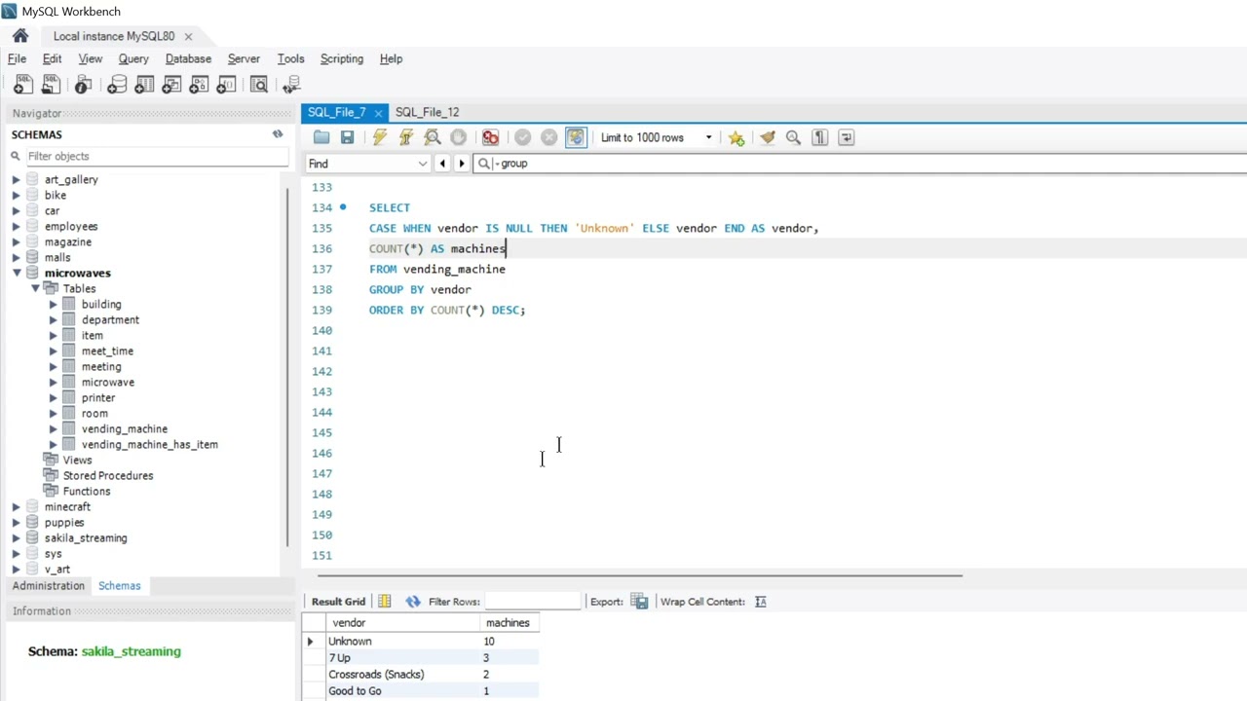Select the Schemas navigator tab
Image resolution: width=1247 pixels, height=701 pixels.
tap(120, 585)
